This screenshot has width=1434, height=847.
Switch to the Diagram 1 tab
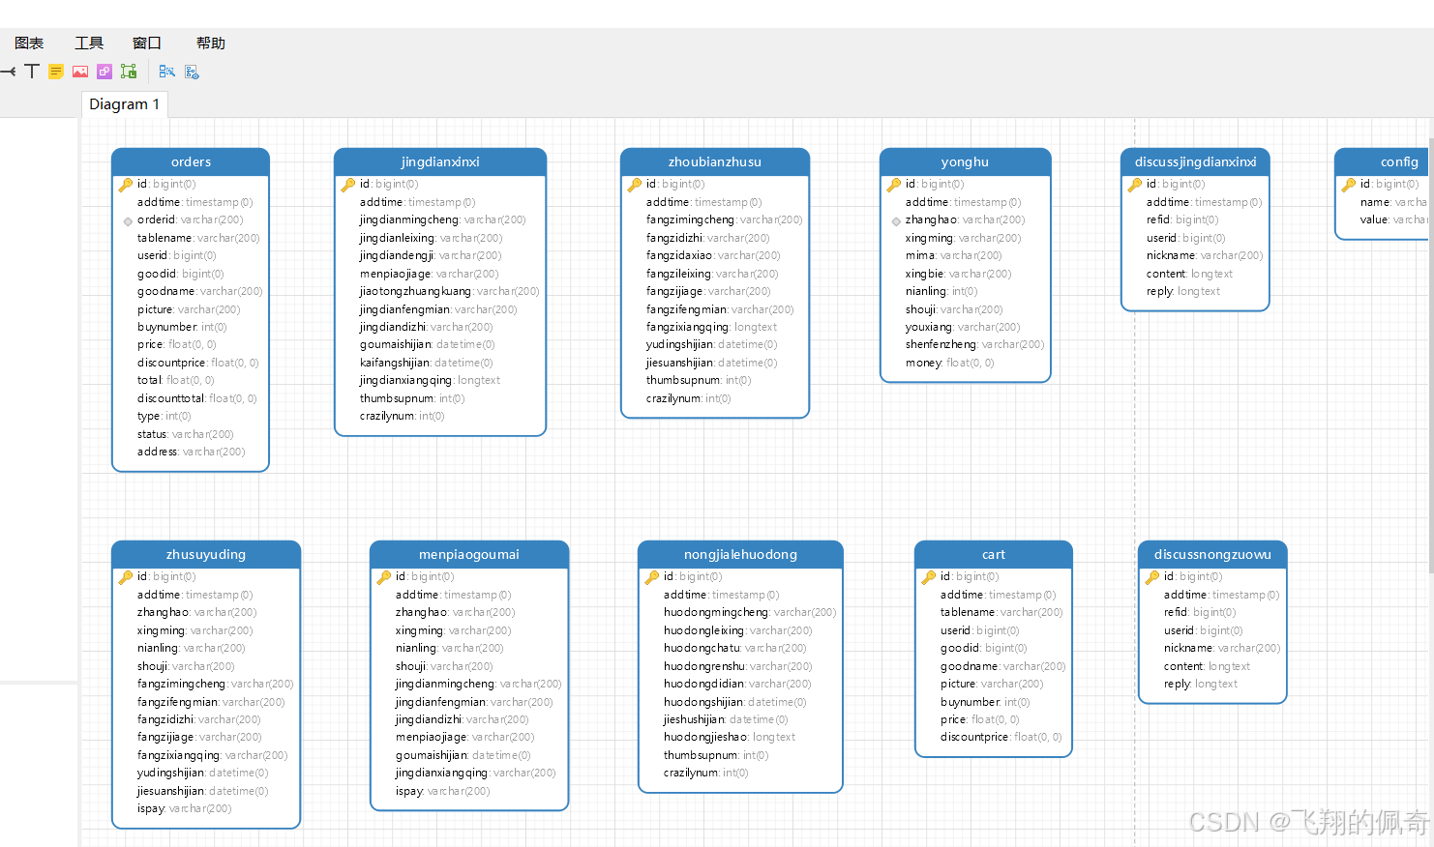(125, 104)
